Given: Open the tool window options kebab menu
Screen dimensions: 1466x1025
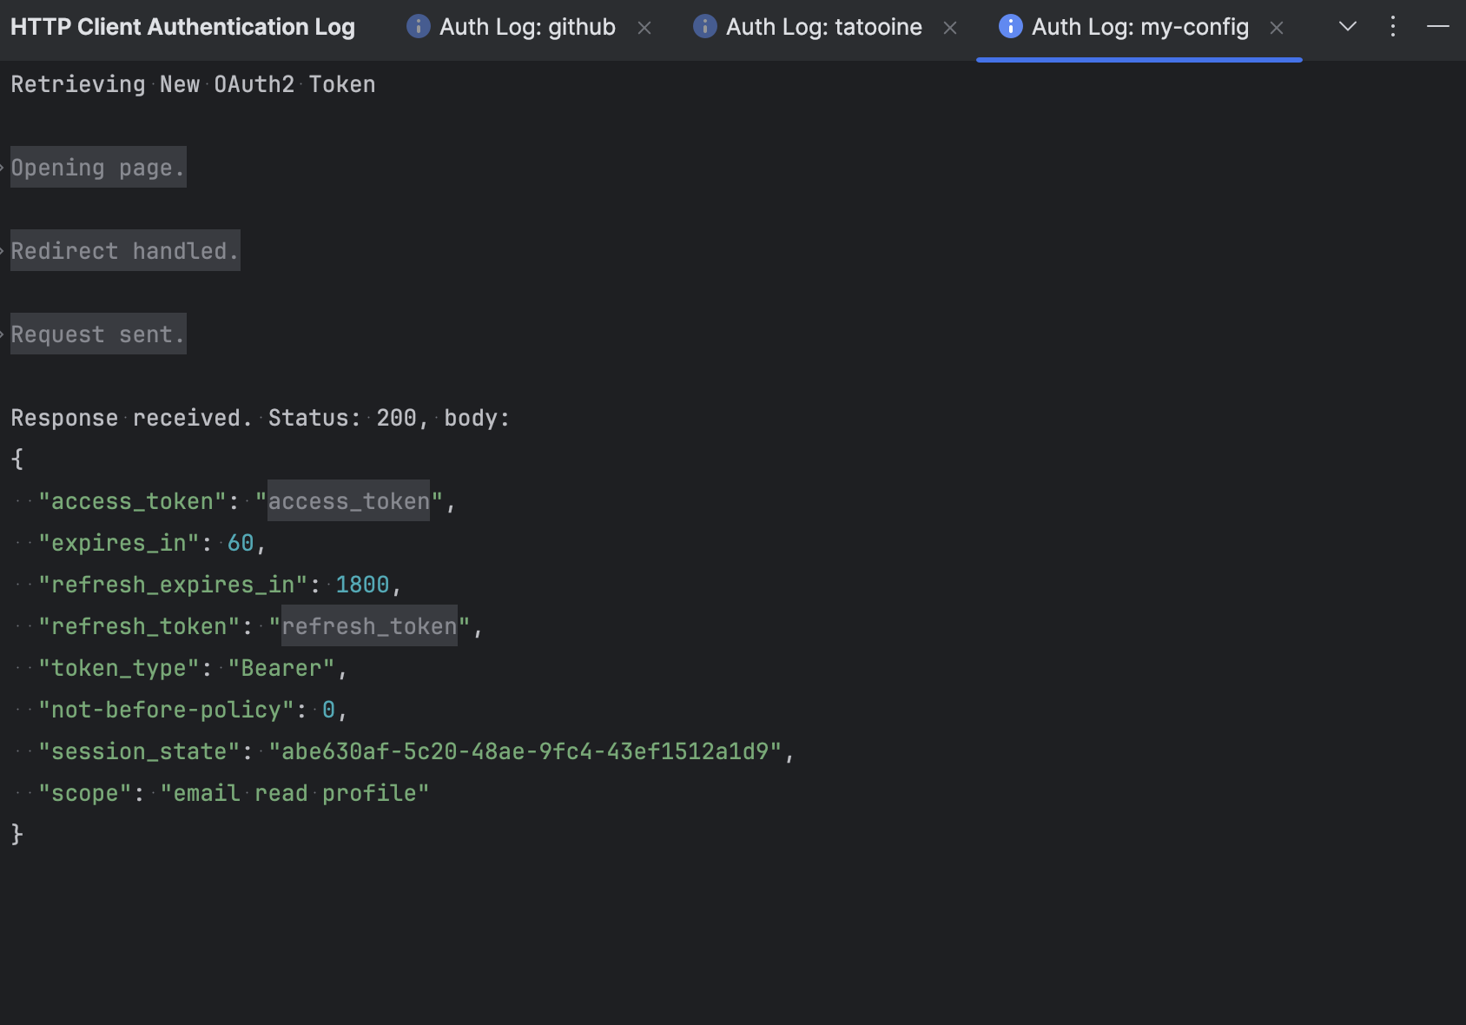Looking at the screenshot, I should tap(1392, 26).
